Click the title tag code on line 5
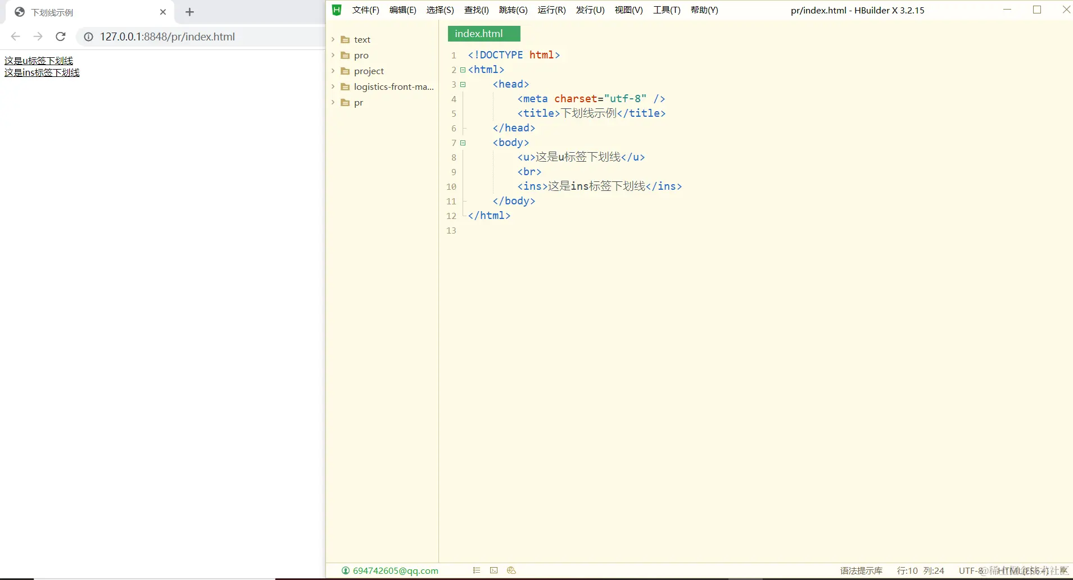Image resolution: width=1073 pixels, height=580 pixels. [591, 113]
